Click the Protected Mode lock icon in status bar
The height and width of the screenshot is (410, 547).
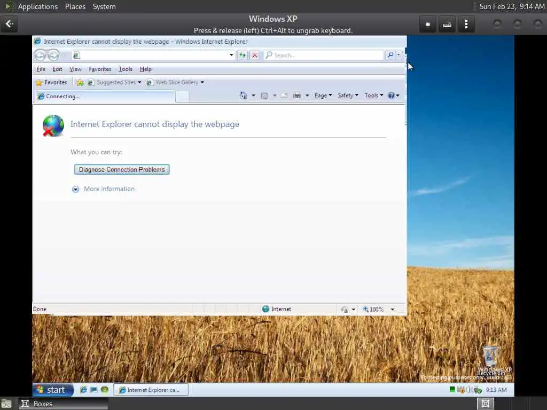(x=345, y=309)
